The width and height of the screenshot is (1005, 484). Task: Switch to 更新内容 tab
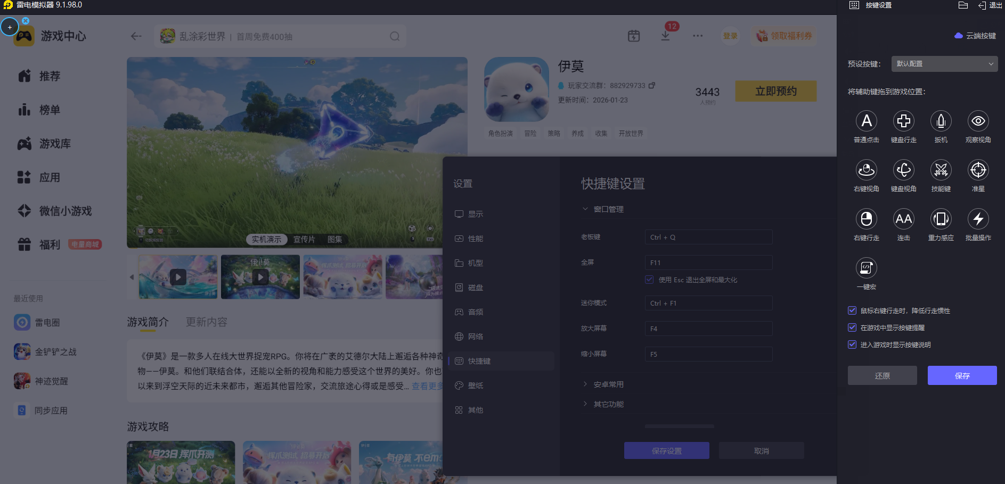207,322
